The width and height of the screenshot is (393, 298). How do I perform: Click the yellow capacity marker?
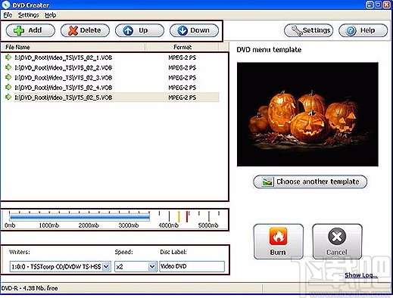click(179, 217)
